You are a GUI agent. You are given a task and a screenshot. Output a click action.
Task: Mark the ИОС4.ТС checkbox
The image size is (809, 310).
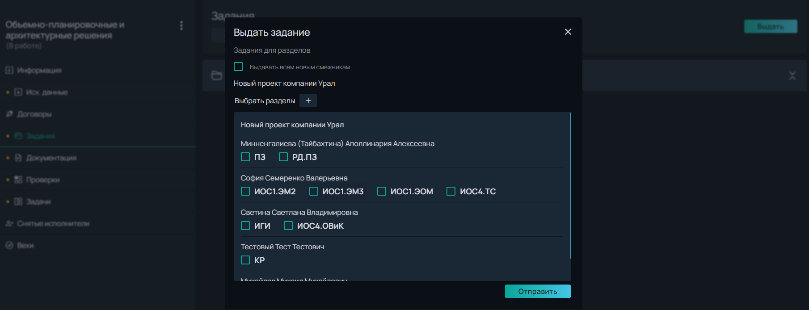point(451,191)
